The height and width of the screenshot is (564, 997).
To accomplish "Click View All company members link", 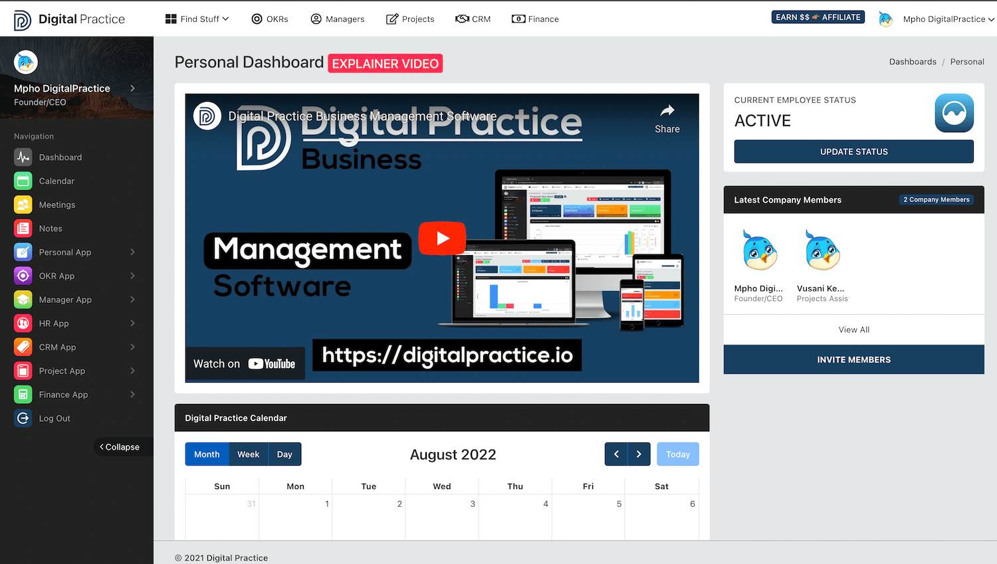I will [854, 329].
